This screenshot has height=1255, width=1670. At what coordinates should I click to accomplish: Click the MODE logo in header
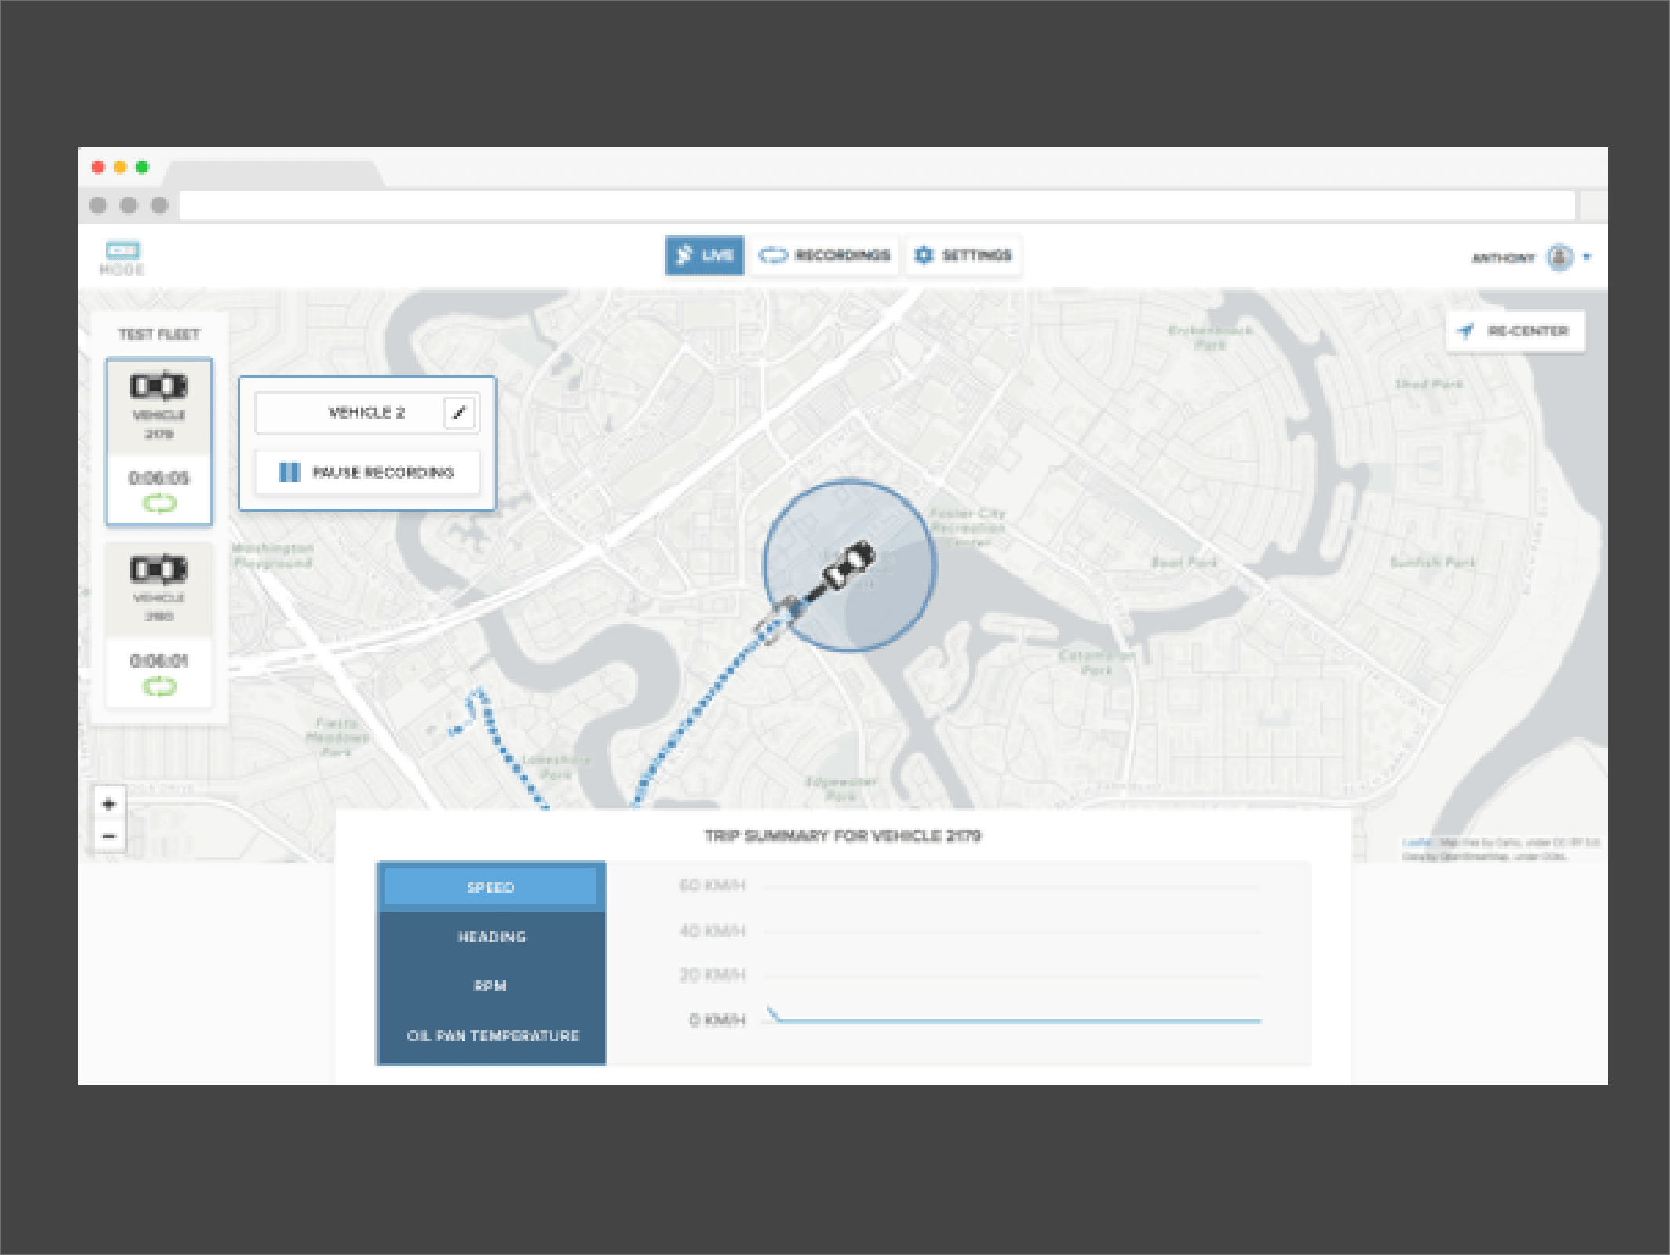tap(122, 257)
